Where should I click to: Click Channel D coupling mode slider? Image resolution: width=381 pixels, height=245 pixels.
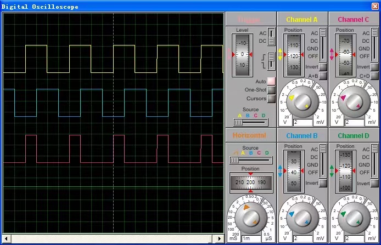click(x=374, y=161)
